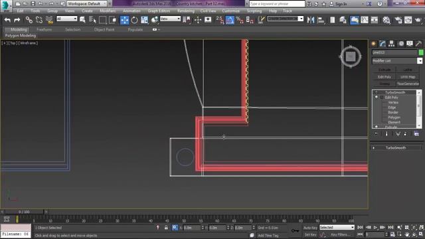Click the Mirror tool icon

[311, 20]
